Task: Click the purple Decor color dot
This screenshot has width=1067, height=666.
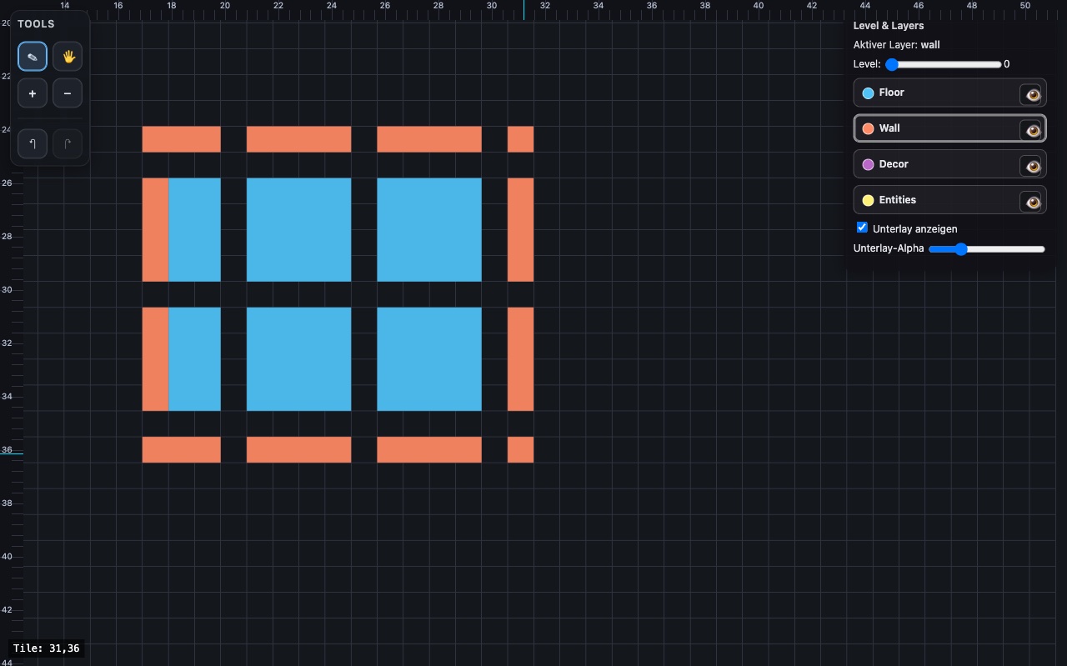Action: [x=868, y=164]
